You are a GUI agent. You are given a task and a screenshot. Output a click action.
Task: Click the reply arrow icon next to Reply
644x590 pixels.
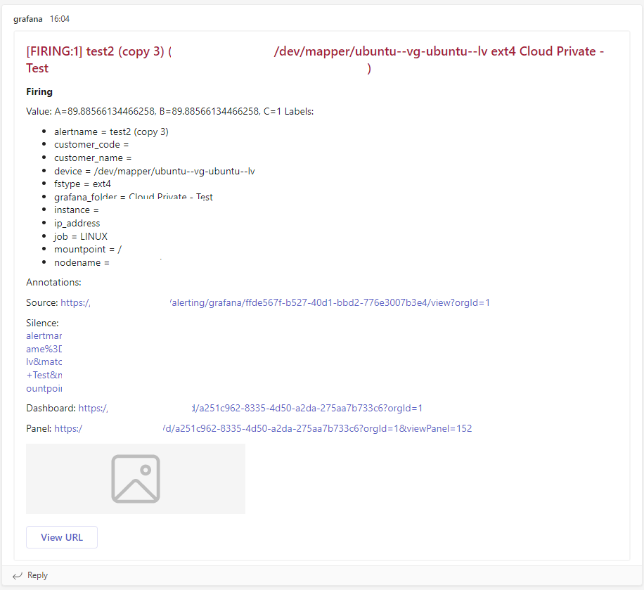15,575
